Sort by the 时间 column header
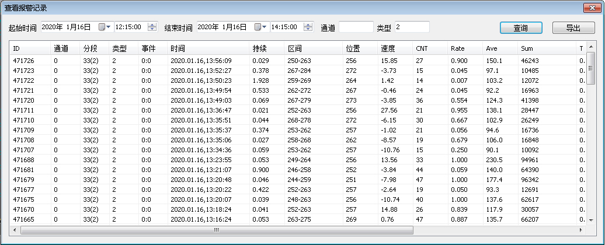This screenshot has width=605, height=245. (208, 48)
